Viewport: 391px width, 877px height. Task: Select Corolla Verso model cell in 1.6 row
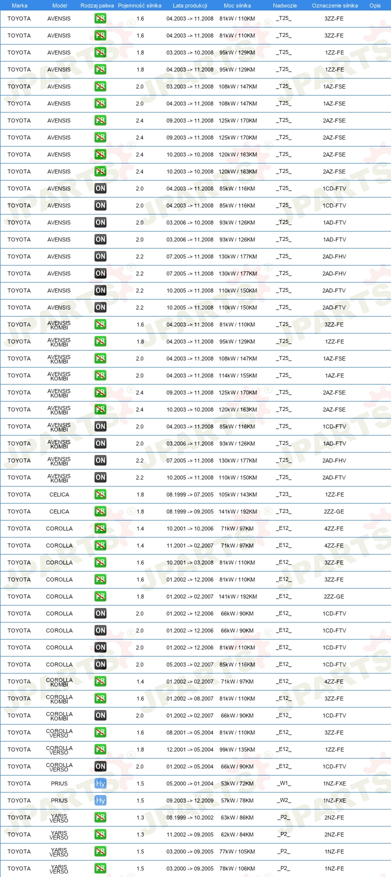pos(59,732)
